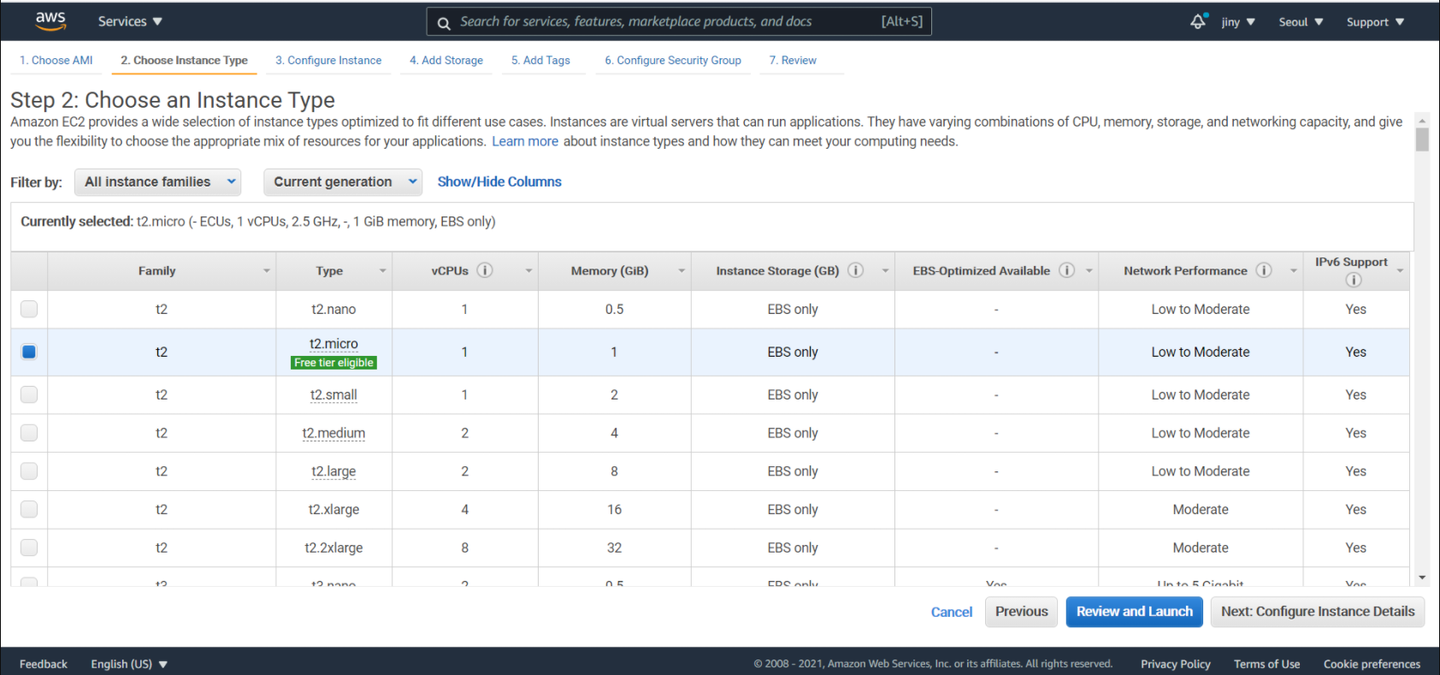Expand the Seoul region dropdown
This screenshot has width=1440, height=675.
[x=1300, y=22]
